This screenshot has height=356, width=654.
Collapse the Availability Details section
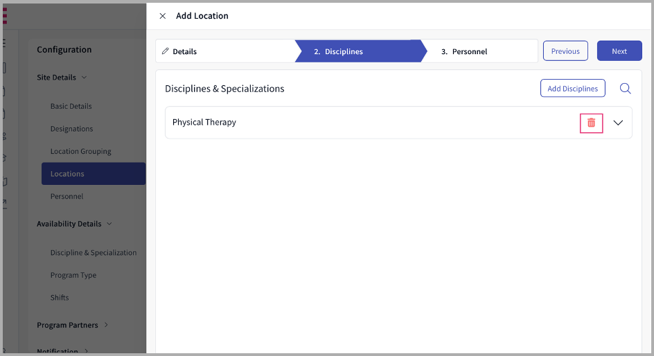[109, 224]
